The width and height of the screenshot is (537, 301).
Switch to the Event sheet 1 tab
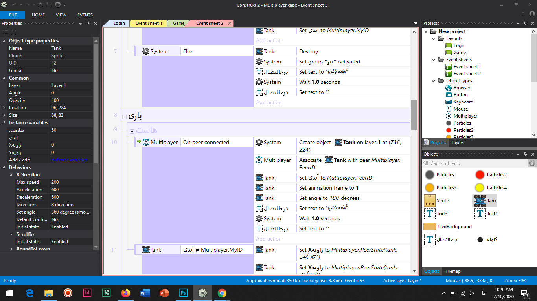[x=148, y=23]
